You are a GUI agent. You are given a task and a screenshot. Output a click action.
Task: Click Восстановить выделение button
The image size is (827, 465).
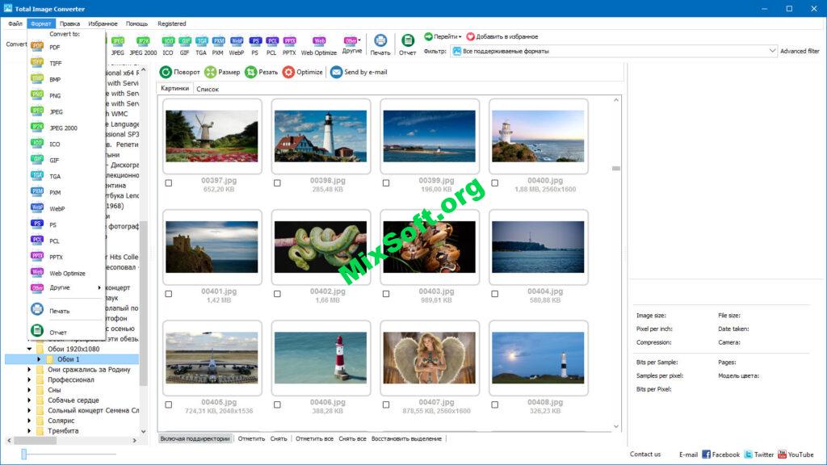point(406,438)
